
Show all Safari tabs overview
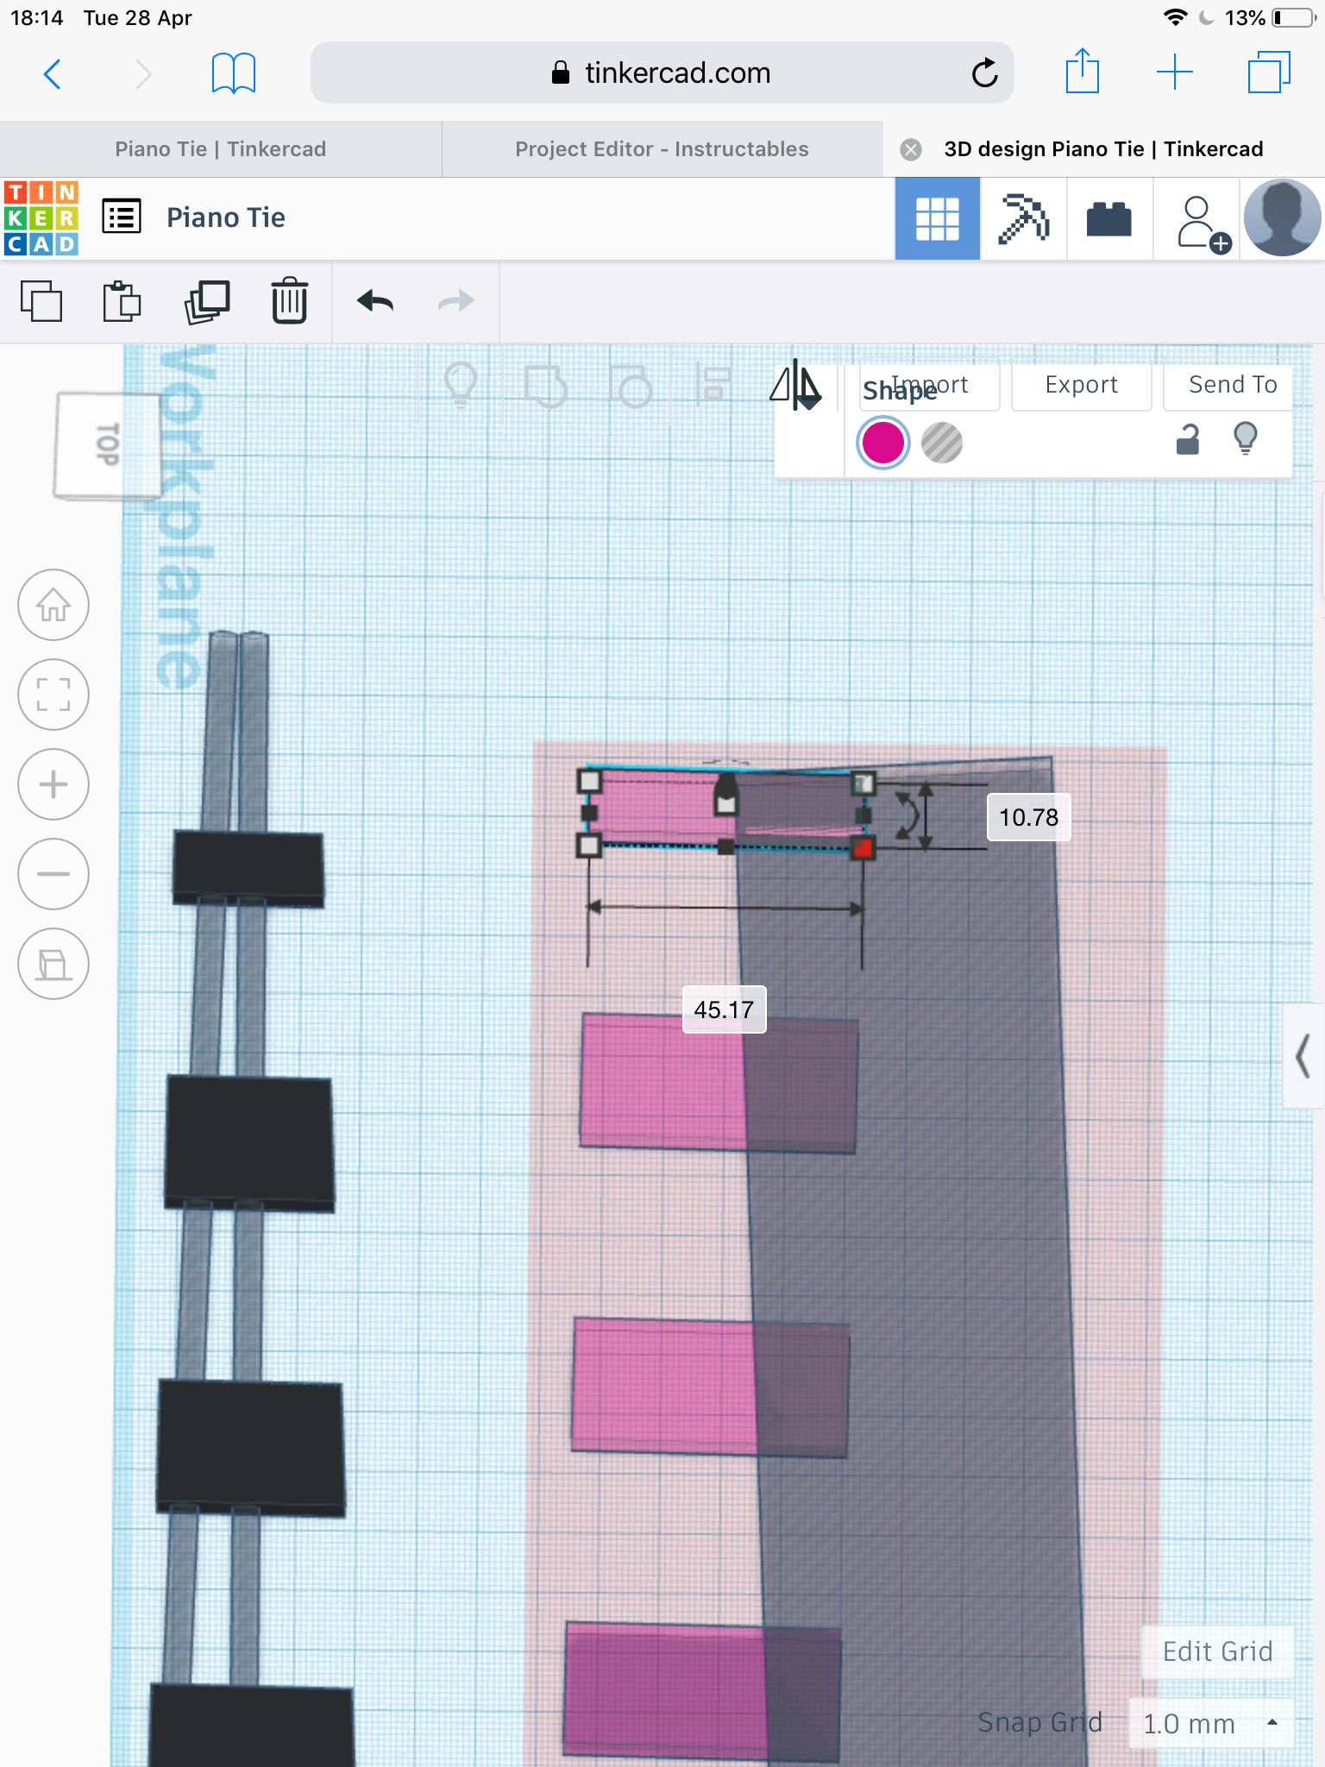[x=1269, y=72]
